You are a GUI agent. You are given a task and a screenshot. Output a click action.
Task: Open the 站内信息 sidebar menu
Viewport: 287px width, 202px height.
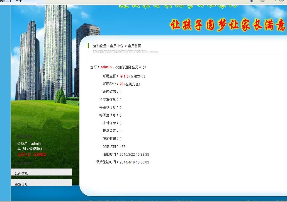tap(21, 174)
